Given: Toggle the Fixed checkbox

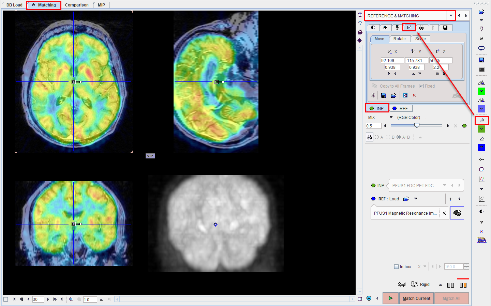Looking at the screenshot, I should click(x=421, y=86).
